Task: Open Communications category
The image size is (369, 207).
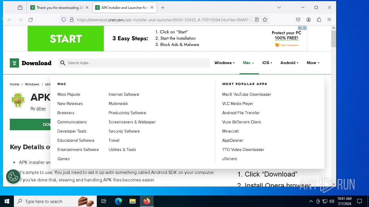Action: 72,122
